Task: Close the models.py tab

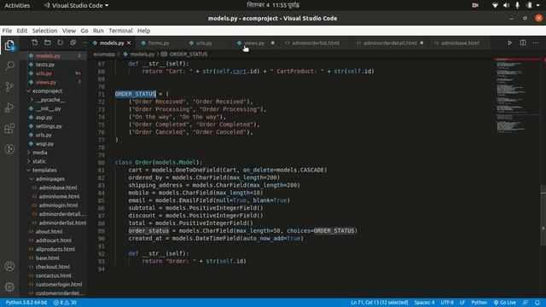Action: pos(129,43)
